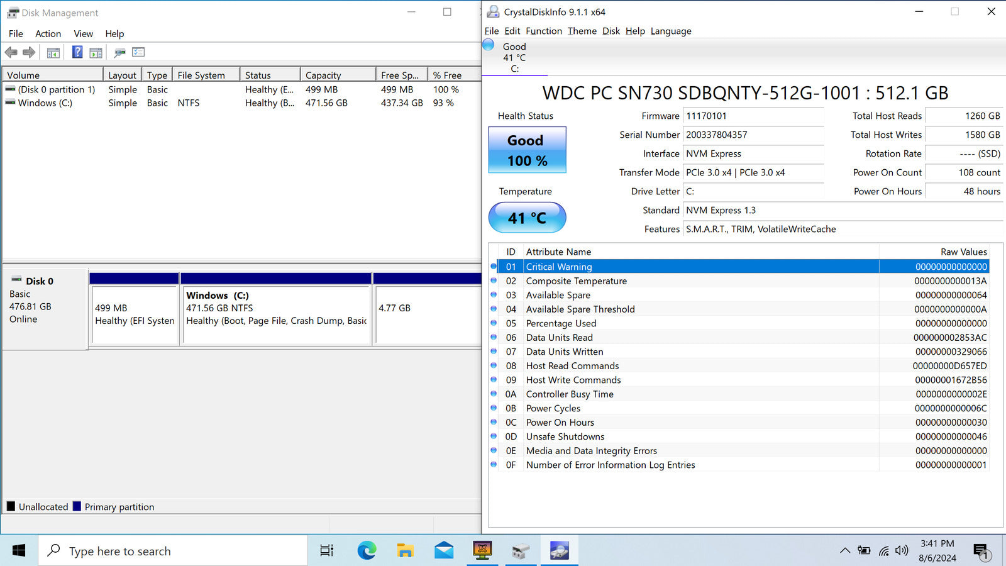This screenshot has height=566, width=1006.
Task: Open the Help menu in Disk Management
Action: point(114,34)
